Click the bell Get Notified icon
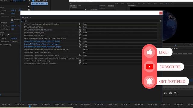 [x=150, y=81]
